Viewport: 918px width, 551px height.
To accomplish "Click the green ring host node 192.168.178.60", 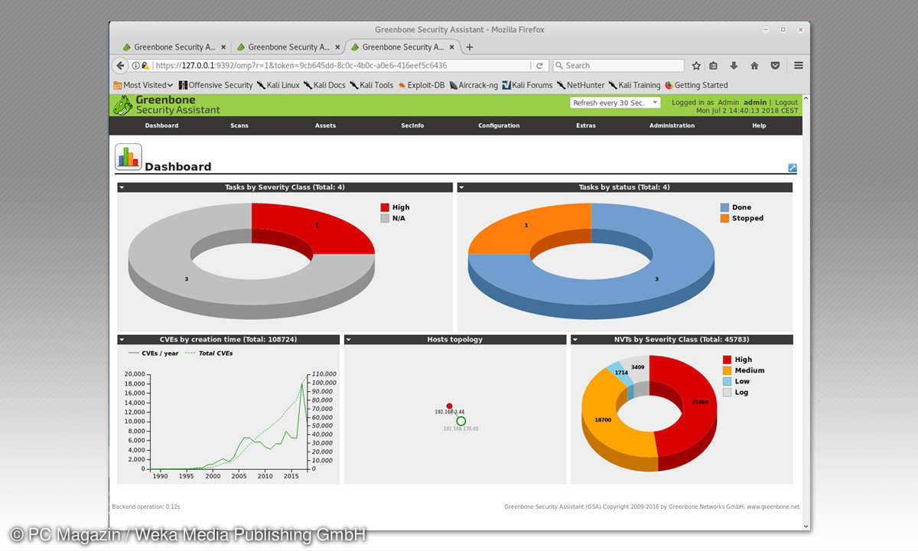I will [461, 421].
